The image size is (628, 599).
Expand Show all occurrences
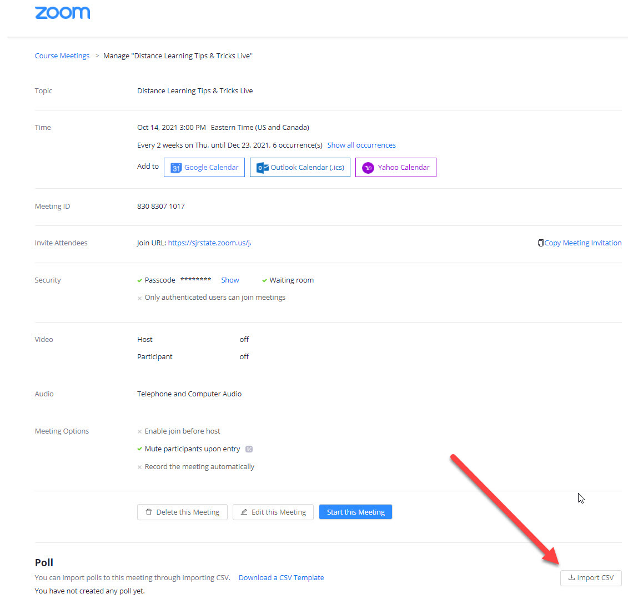(x=361, y=145)
